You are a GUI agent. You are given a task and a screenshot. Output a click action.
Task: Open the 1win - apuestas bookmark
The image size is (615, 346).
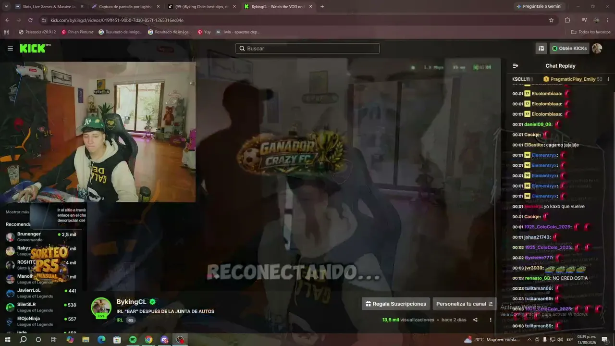coord(238,32)
